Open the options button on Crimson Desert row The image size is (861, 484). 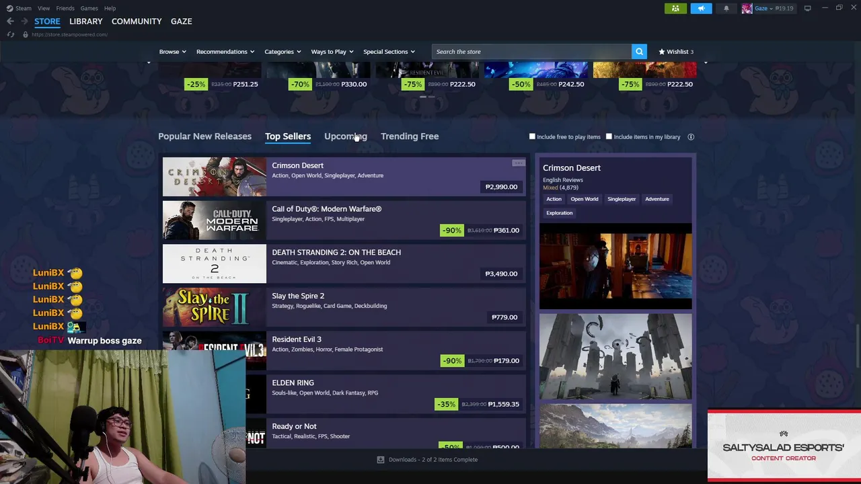pyautogui.click(x=518, y=163)
